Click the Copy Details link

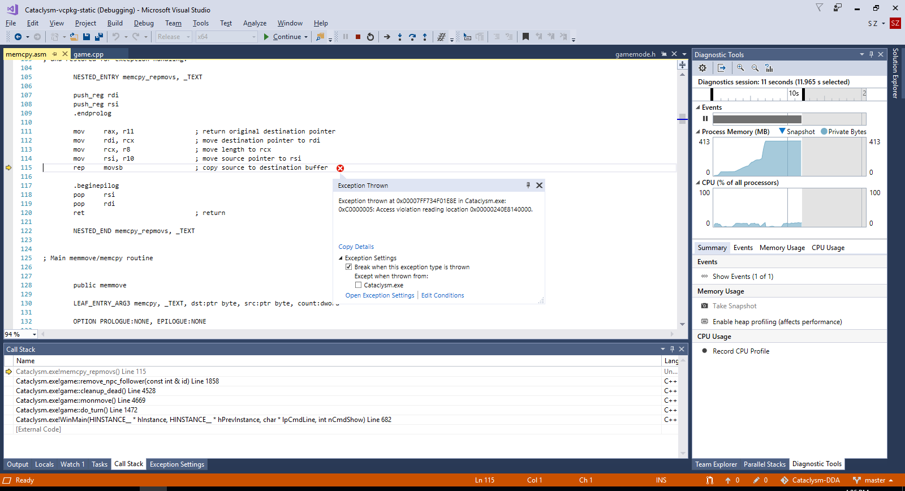tap(356, 247)
